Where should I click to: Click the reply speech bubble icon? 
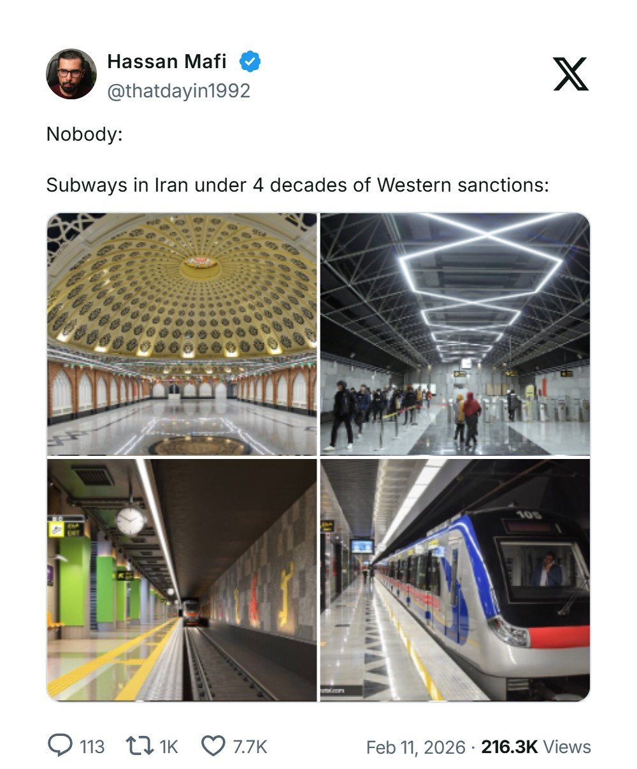61,745
